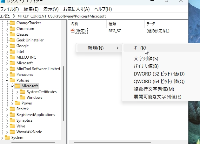Image resolution: width=200 pixels, height=144 pixels.
Task: Select the MiniTool Software Limited key label
Action: 38,69
